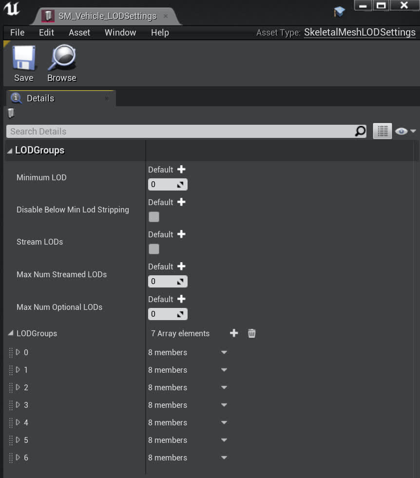Click the Search Details input field
This screenshot has width=420, height=478.
[x=180, y=131]
